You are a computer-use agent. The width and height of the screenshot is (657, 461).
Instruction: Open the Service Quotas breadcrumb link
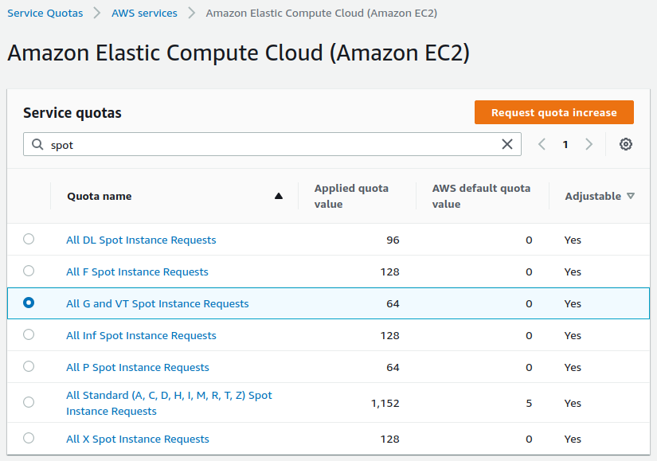[x=45, y=14]
